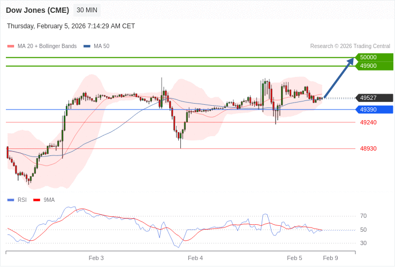Click the date line 'Thursday, February 5, 2026 7:14:29 AM CET'
Screen dimensions: 395x267
[71, 26]
